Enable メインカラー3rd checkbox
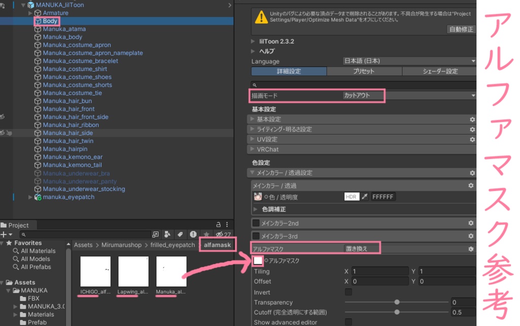Image resolution: width=520 pixels, height=326 pixels. coord(256,236)
